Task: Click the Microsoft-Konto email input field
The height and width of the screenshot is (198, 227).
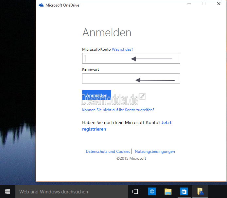Action: [x=131, y=58]
